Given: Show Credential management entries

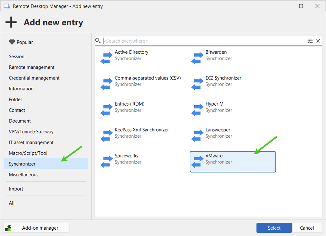Looking at the screenshot, I should (34, 78).
